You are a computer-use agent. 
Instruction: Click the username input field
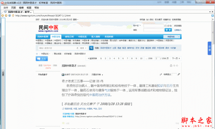tap(154, 26)
